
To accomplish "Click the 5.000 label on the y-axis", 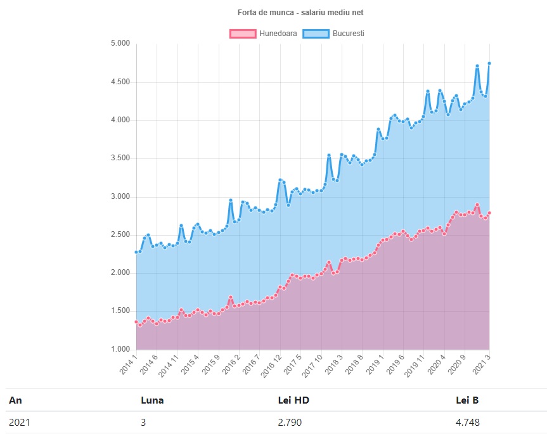I will pos(120,44).
